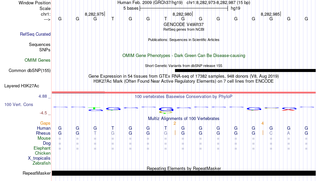
Task: Select the Rhesus species label
Action: [43, 133]
